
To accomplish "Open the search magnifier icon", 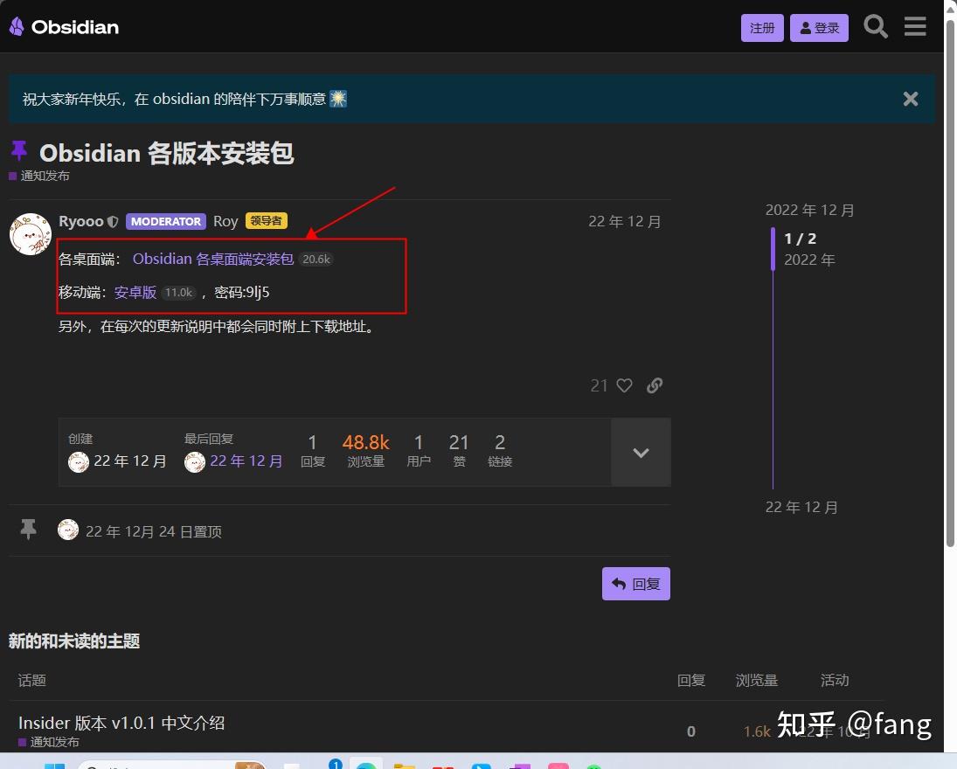I will pyautogui.click(x=875, y=26).
